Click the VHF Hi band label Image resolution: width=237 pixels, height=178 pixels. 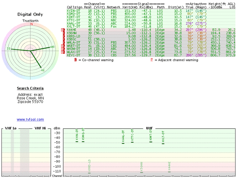click(x=40, y=128)
